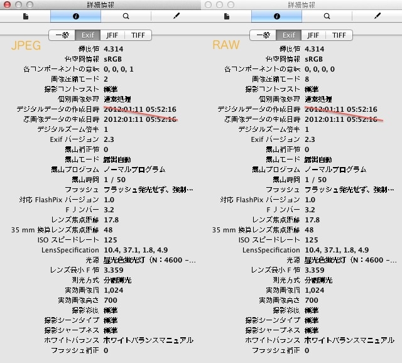This screenshot has width=402, height=363.
Task: Select image height 700 in JPEG window
Action: tap(111, 300)
